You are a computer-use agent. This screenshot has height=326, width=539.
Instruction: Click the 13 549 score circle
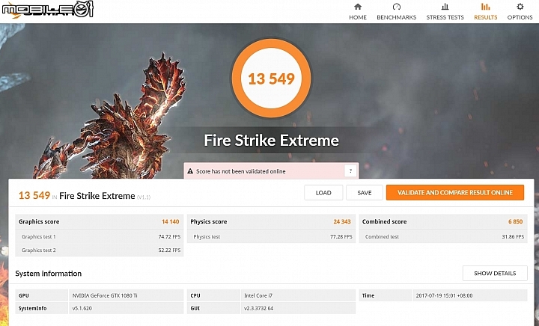pyautogui.click(x=271, y=79)
